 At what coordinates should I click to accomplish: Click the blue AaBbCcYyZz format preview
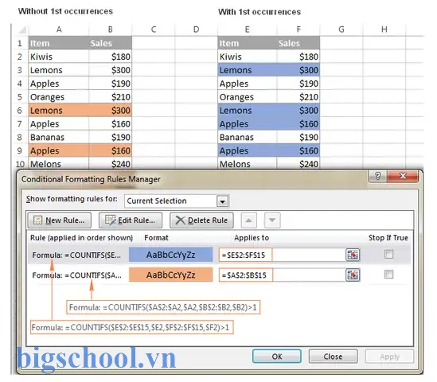[x=170, y=255]
